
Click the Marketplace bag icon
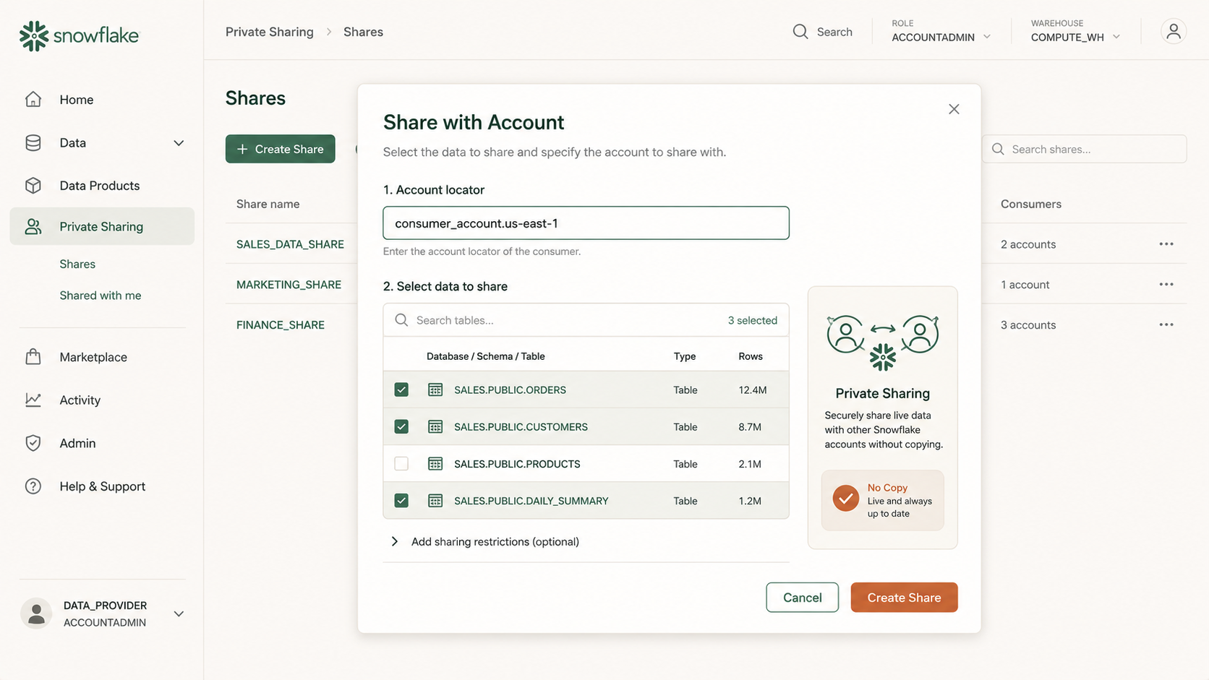(x=33, y=356)
